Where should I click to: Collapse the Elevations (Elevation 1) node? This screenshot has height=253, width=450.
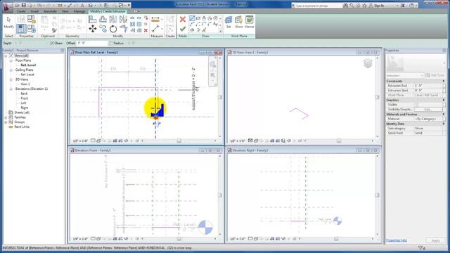click(x=11, y=89)
